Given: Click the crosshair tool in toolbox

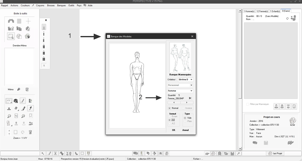Looking at the screenshot, I should [28, 21].
